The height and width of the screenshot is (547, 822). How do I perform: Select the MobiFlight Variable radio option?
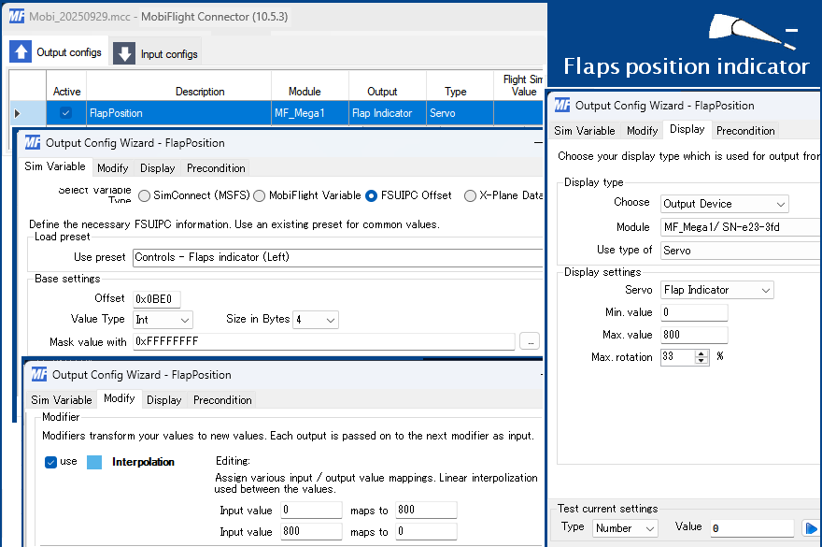click(x=260, y=195)
